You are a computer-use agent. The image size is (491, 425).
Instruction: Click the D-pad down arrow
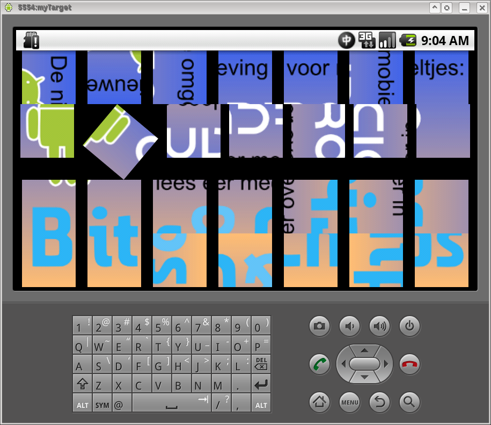click(x=364, y=377)
